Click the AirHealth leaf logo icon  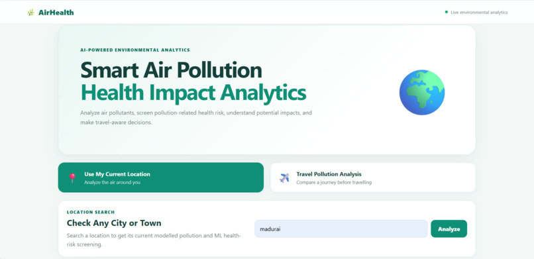[31, 13]
